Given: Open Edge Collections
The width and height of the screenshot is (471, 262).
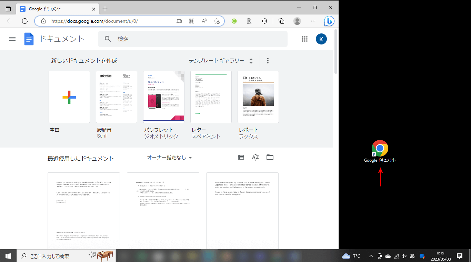Looking at the screenshot, I should (x=281, y=21).
